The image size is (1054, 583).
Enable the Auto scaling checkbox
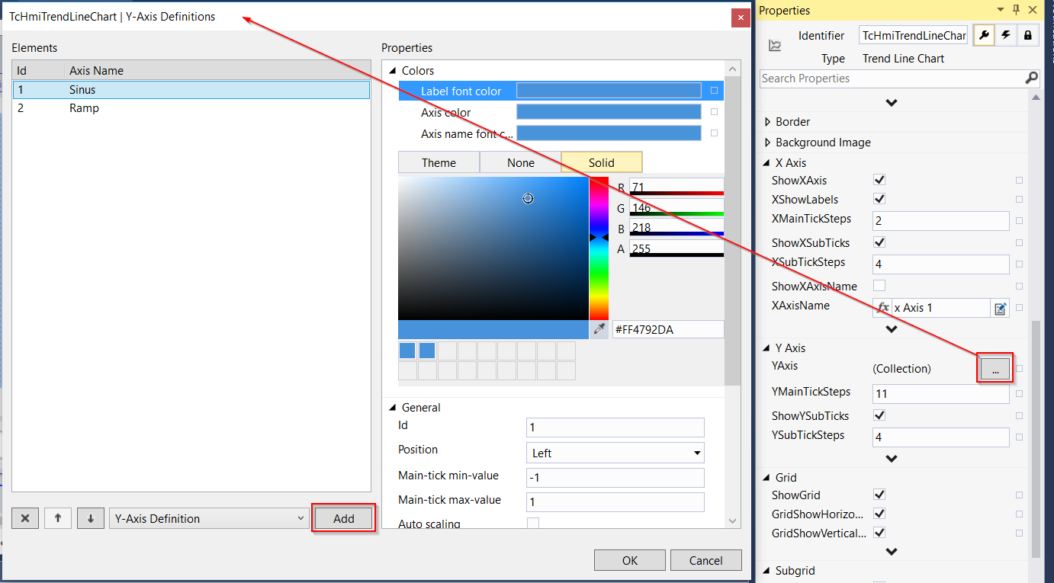click(533, 524)
